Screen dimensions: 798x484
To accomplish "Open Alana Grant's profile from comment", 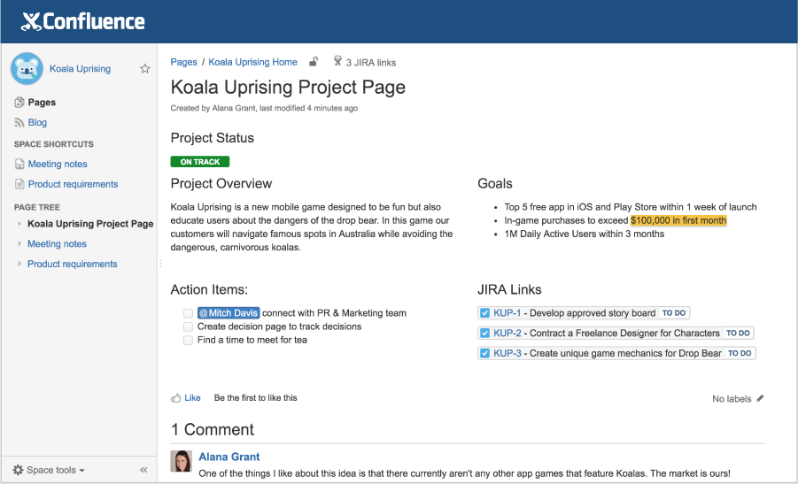I will 229,457.
